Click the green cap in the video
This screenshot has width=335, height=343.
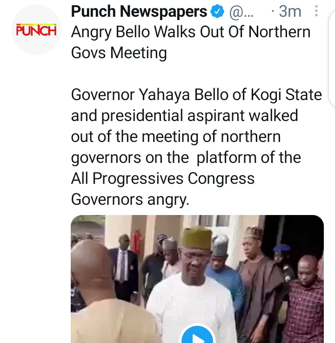[x=196, y=237]
